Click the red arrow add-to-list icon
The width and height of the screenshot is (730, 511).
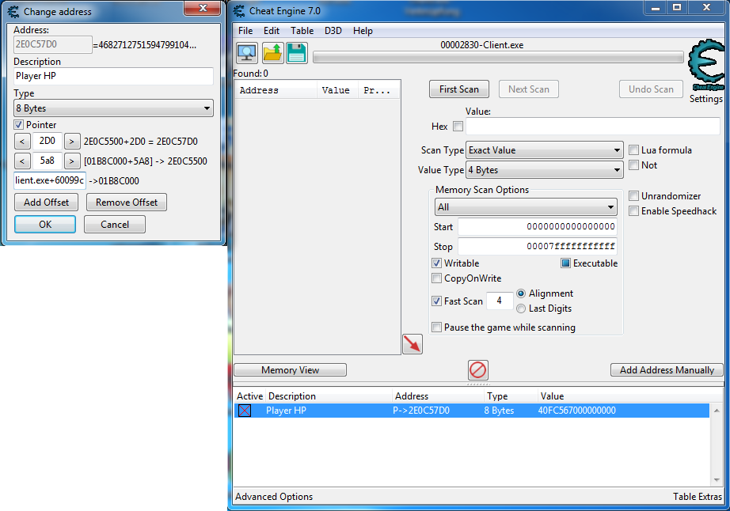point(412,343)
